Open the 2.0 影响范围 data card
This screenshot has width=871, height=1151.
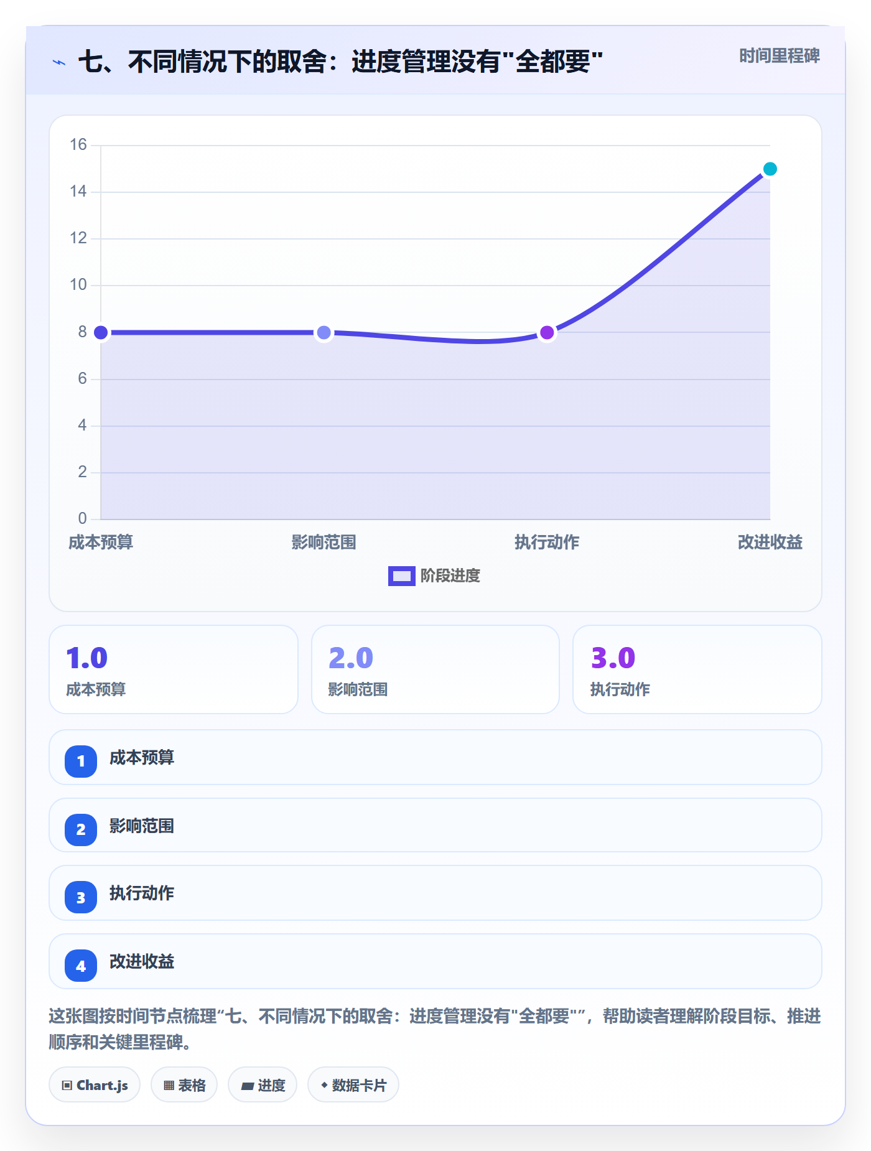(x=435, y=669)
